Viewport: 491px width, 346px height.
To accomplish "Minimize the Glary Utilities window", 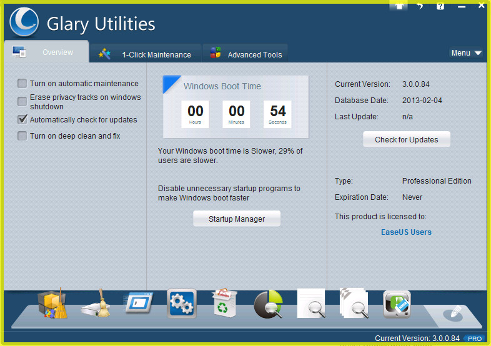I will (461, 6).
